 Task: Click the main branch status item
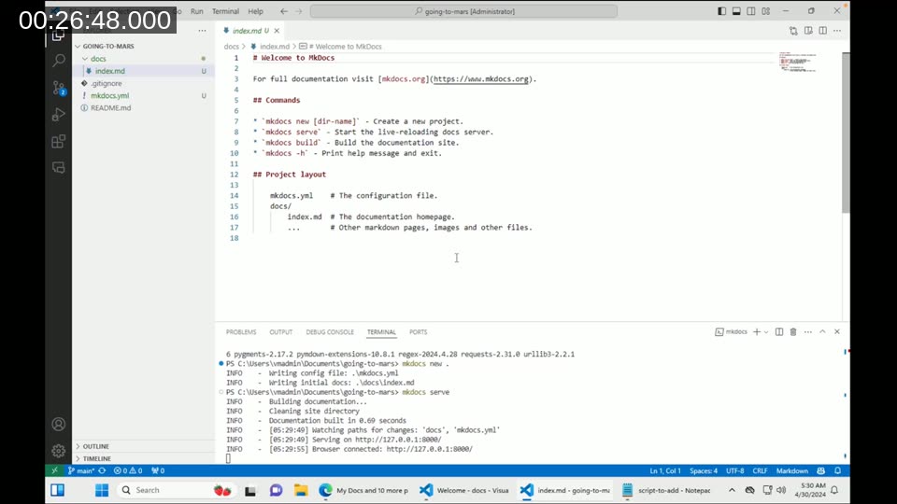[x=80, y=470]
